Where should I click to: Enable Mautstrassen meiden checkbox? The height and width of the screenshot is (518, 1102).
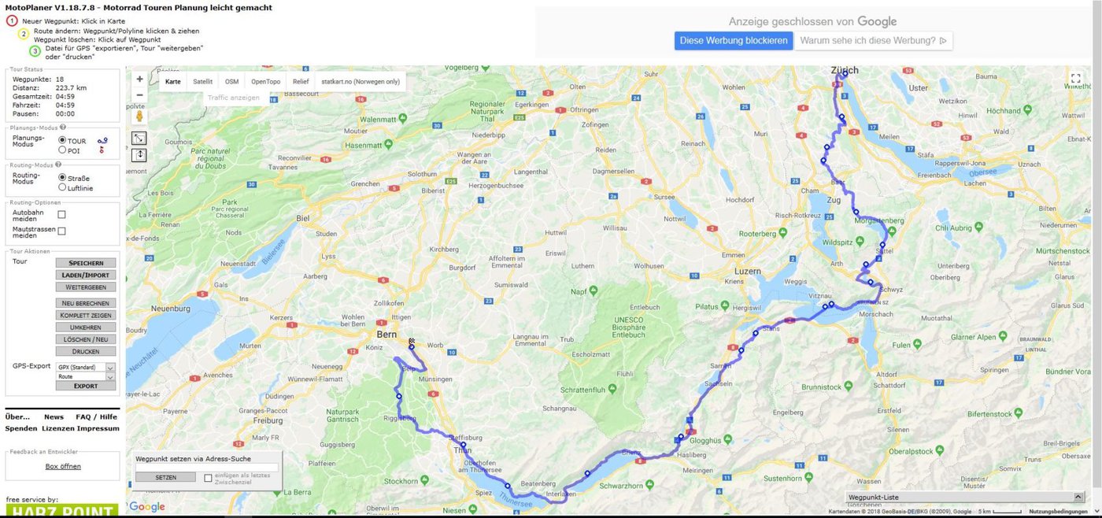61,231
